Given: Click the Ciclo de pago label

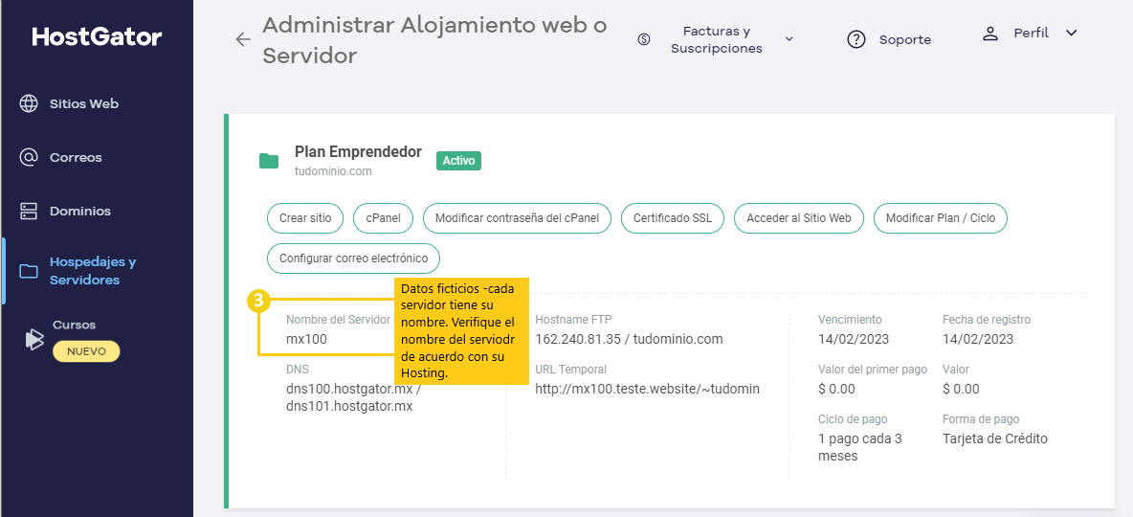Looking at the screenshot, I should coord(853,418).
